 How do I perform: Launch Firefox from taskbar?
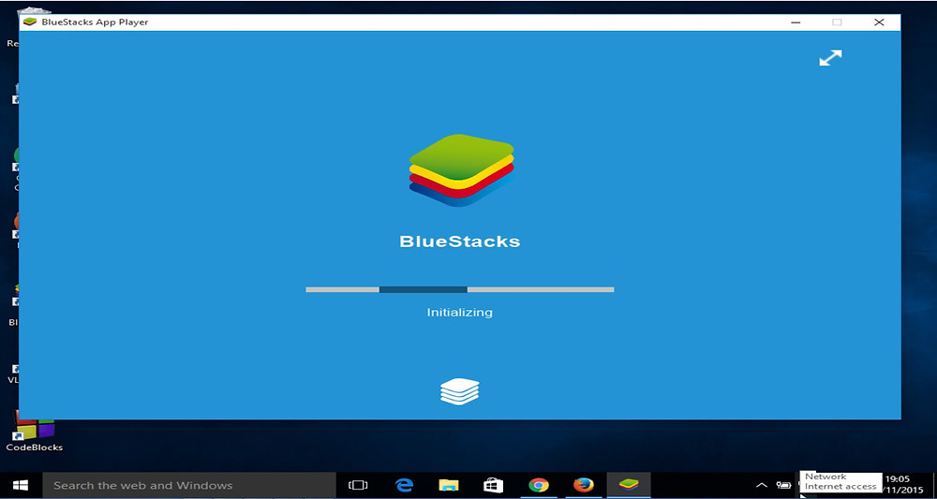pyautogui.click(x=583, y=485)
